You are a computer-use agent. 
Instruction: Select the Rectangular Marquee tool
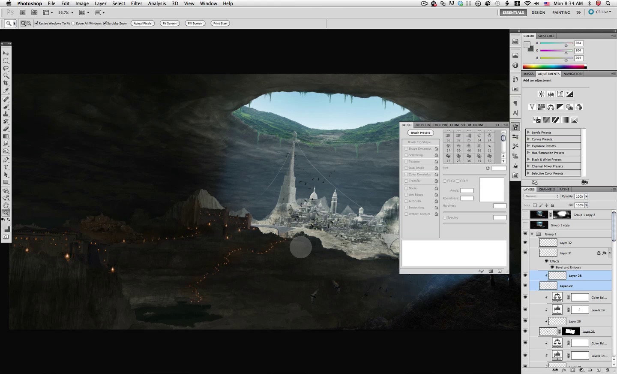[x=6, y=61]
